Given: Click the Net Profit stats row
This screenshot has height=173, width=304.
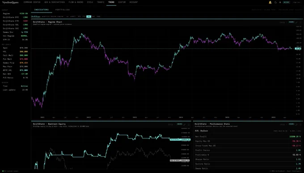Looking at the screenshot, I should coord(248,137).
